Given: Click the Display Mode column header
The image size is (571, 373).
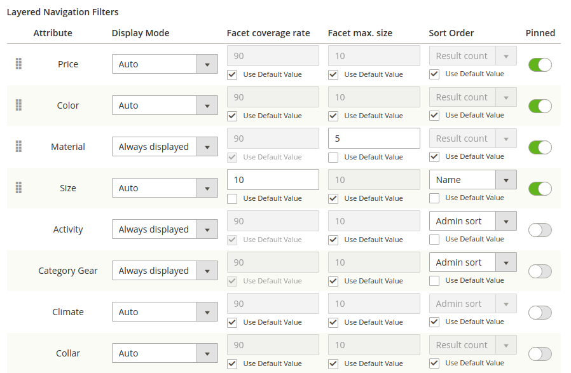Looking at the screenshot, I should click(141, 33).
